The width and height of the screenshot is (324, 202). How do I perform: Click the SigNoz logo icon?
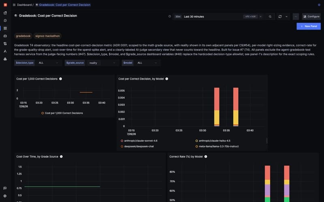[x=5, y=5]
